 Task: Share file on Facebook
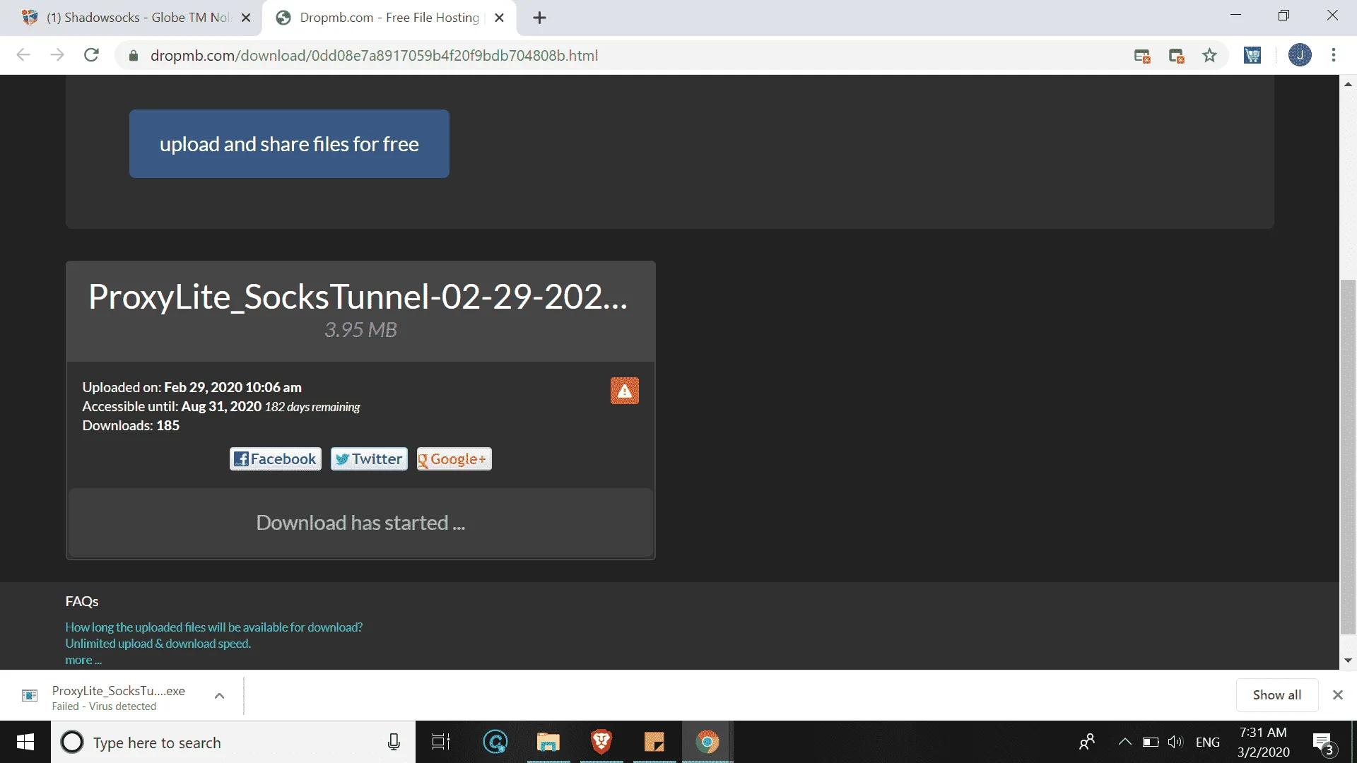coord(276,459)
